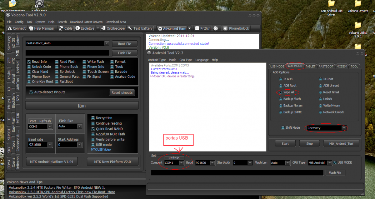Click the Test battery wrench icon
375x199 pixels.
[x=130, y=28]
